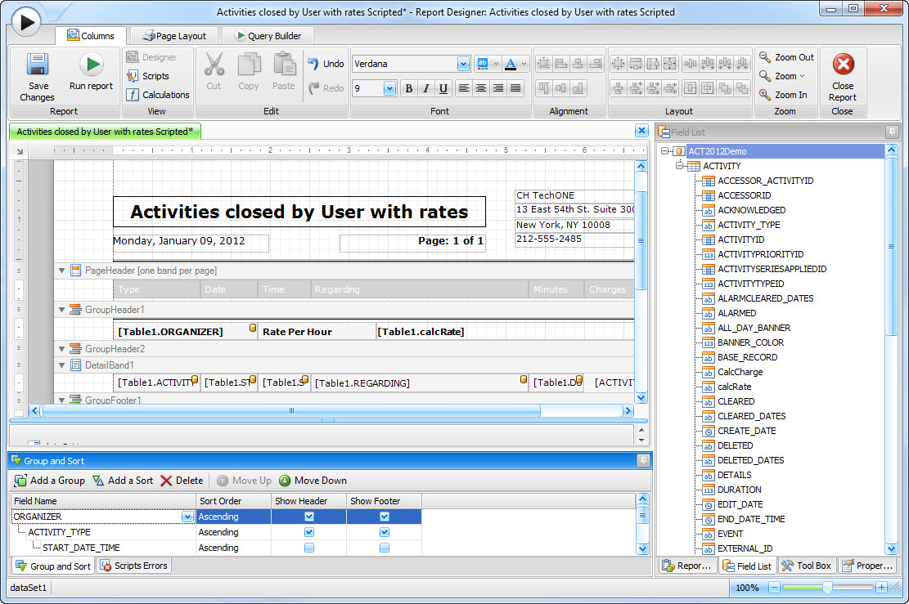Viewport: 909px width, 604px height.
Task: Align text left
Action: [464, 88]
